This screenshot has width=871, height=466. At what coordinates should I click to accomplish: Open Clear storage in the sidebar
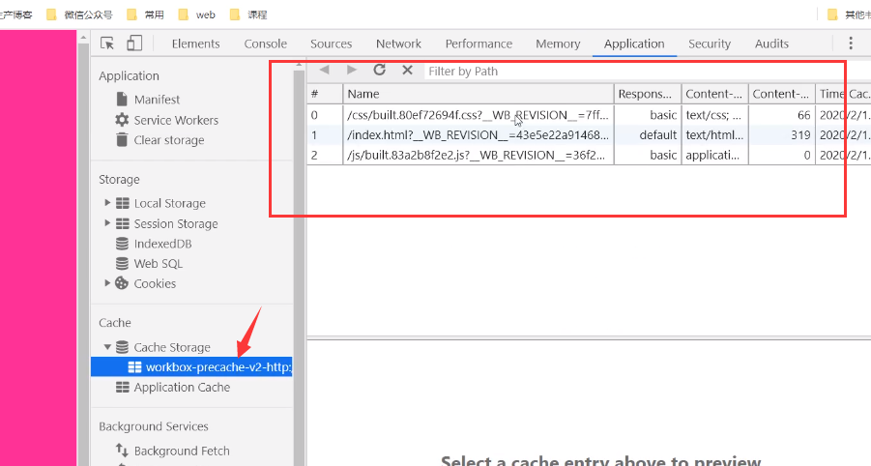point(169,140)
